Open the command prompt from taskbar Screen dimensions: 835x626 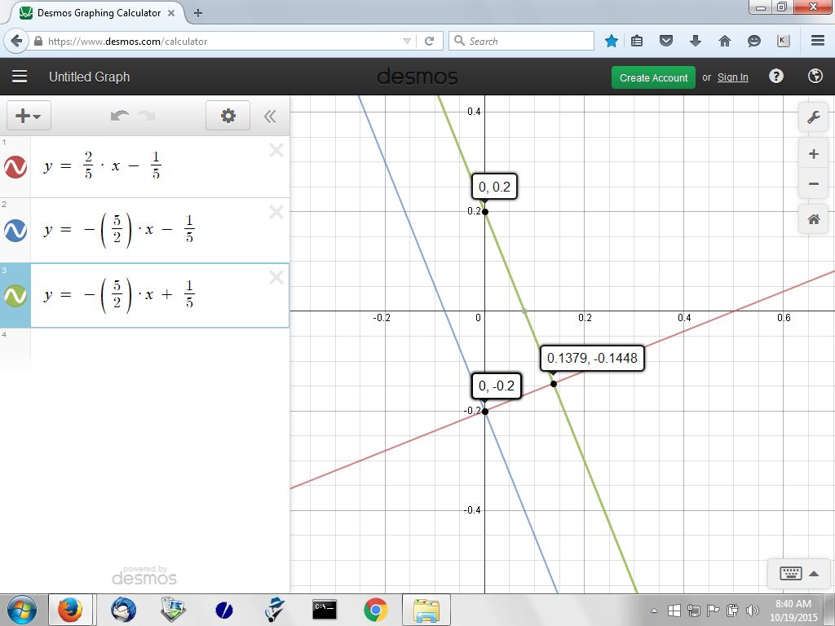coord(325,610)
